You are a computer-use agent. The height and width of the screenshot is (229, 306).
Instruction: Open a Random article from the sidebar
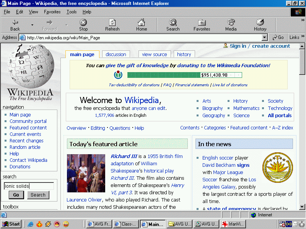(x=25, y=147)
